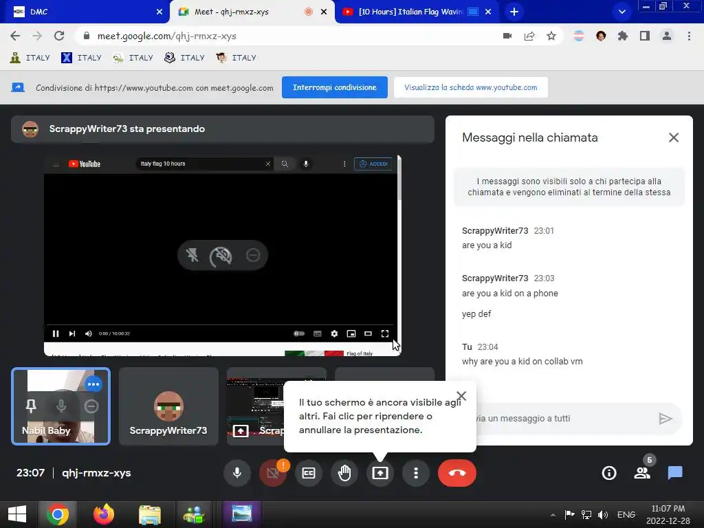
Task: Toggle closed captions button
Action: pos(309,473)
